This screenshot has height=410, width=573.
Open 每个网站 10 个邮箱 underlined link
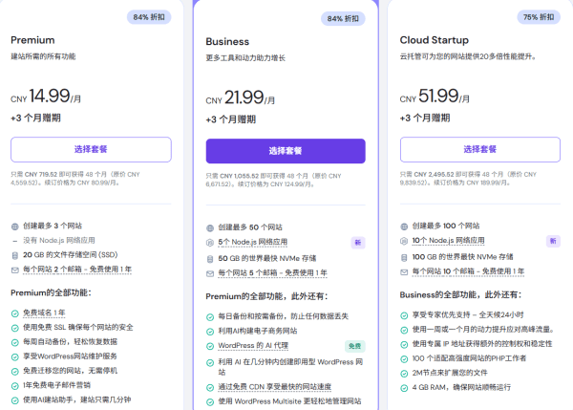469,271
